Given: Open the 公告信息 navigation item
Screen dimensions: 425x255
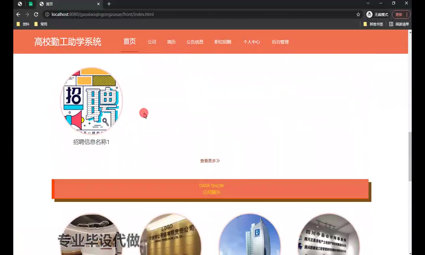Looking at the screenshot, I should coord(195,42).
